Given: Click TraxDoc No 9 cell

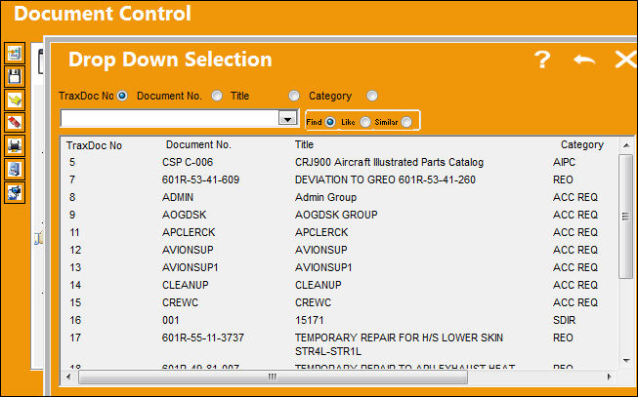Looking at the screenshot, I should (x=72, y=215).
